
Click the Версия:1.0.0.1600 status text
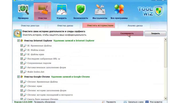(23, 102)
